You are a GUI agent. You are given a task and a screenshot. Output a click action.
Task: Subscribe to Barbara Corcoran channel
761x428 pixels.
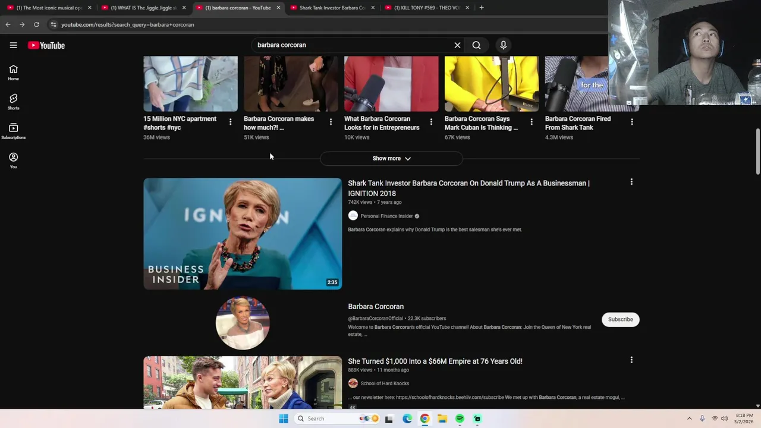pyautogui.click(x=620, y=319)
